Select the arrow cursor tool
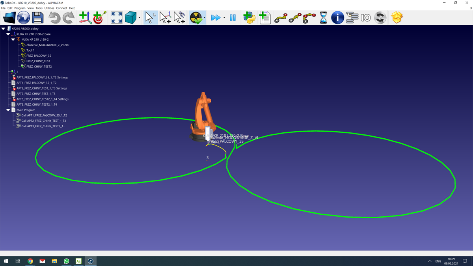Viewport: 473px width, 266px height. (149, 18)
